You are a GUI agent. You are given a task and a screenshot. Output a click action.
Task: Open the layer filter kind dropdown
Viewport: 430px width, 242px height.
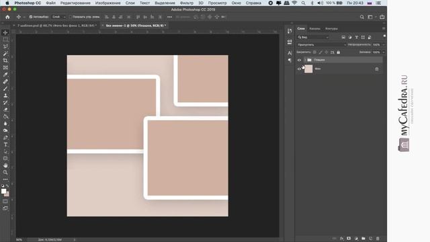pos(313,37)
